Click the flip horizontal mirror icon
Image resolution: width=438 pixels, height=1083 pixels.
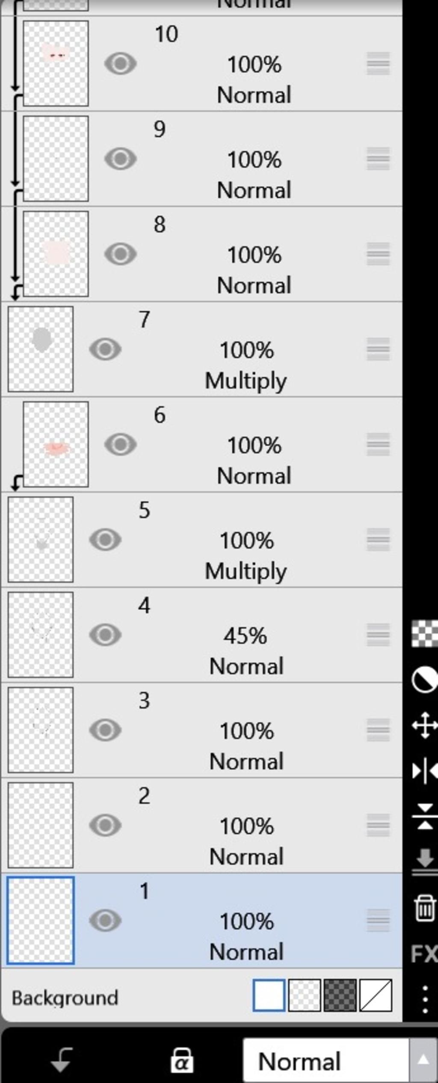[x=424, y=771]
